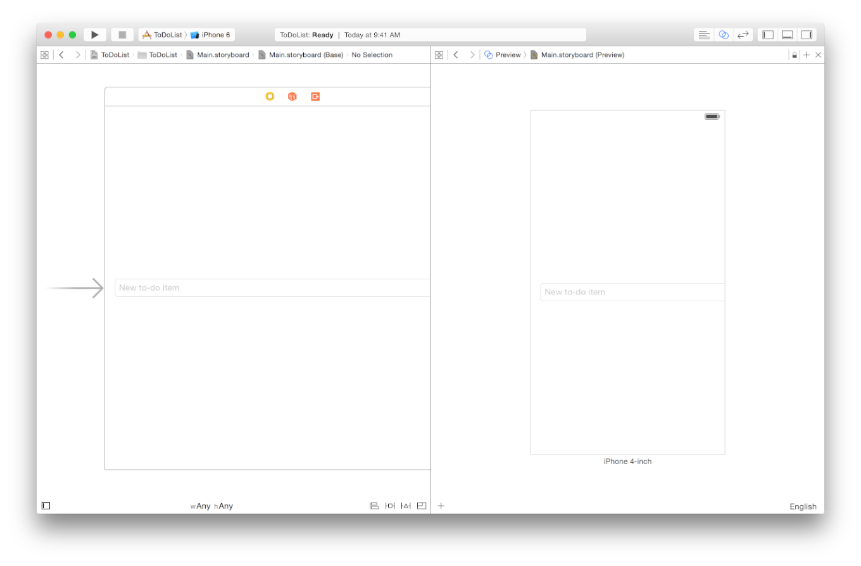The width and height of the screenshot is (861, 566).
Task: Click the Exit icon in scene dock
Action: [315, 96]
